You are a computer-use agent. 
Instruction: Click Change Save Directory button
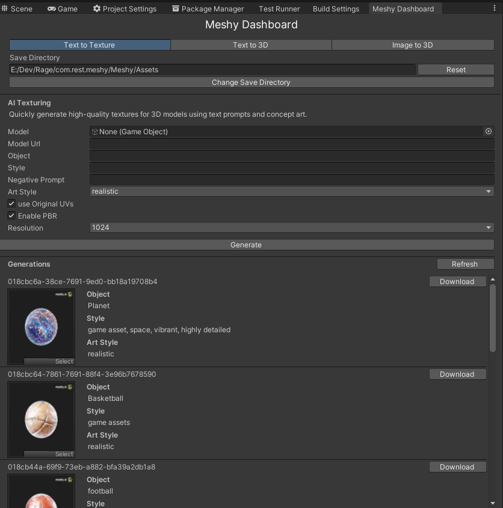click(x=251, y=82)
